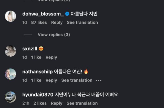The image size is (164, 108).
Task: Expand replies under dohwa_blossom_ comment
Action: point(54,34)
